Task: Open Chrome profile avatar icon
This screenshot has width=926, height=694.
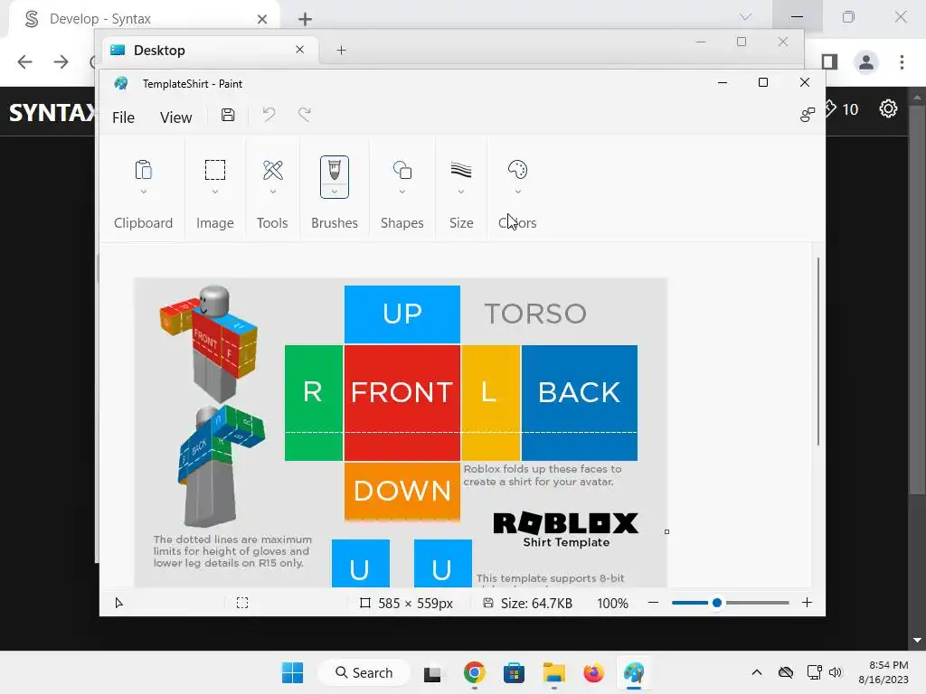Action: [866, 62]
